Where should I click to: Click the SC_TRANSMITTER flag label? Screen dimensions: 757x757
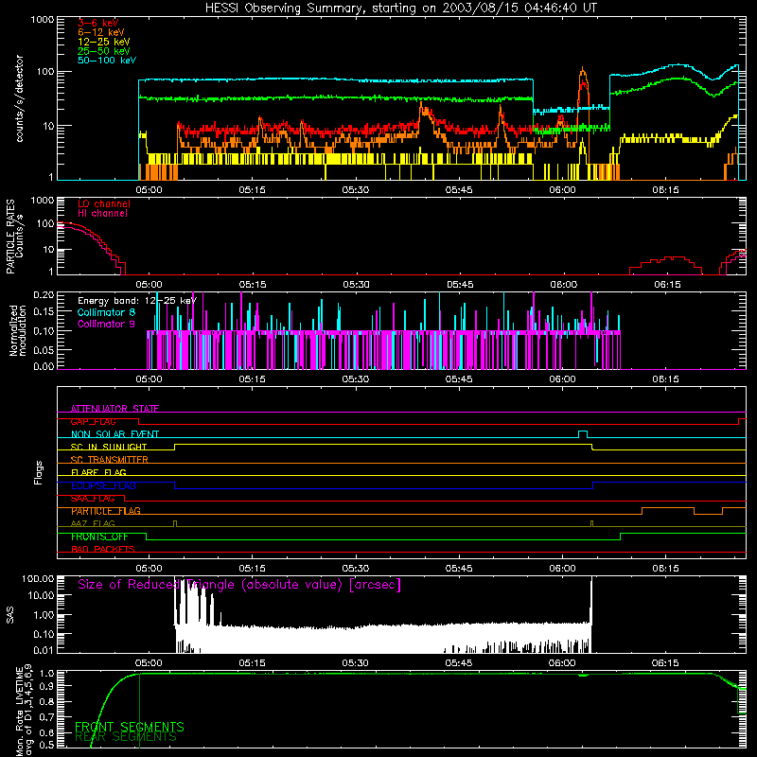pos(110,460)
